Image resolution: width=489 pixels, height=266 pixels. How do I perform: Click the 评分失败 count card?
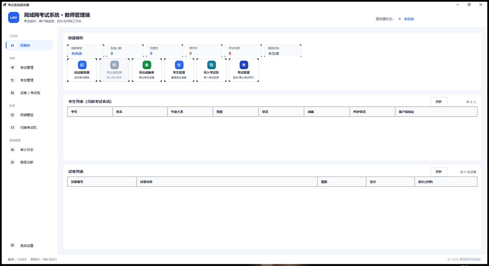point(243,51)
